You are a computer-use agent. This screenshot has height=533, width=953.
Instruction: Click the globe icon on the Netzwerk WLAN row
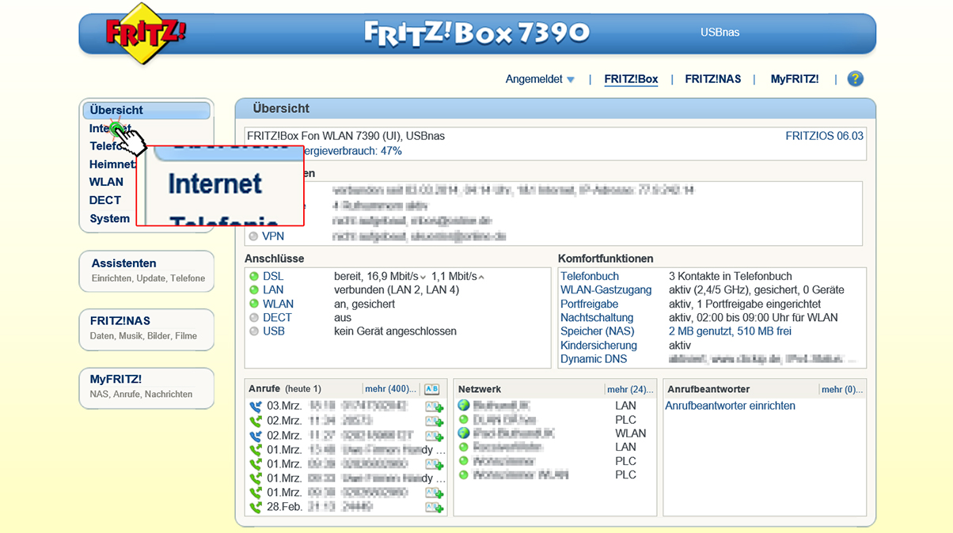click(464, 433)
